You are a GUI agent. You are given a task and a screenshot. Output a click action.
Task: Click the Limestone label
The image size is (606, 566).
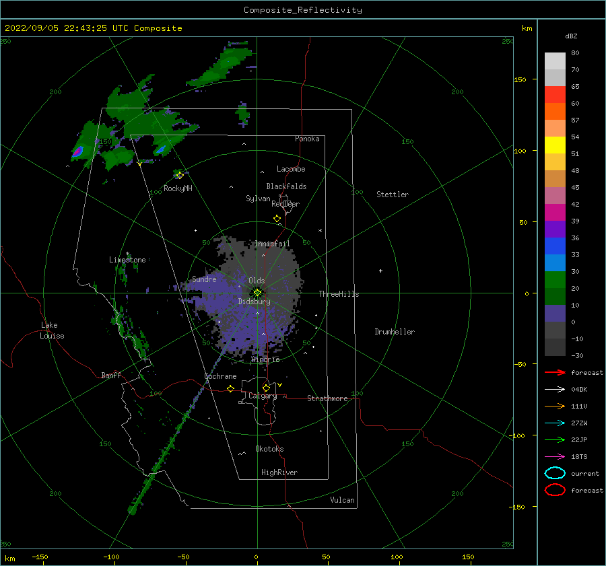[x=127, y=260]
